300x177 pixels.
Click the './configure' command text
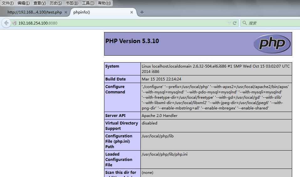(215, 97)
